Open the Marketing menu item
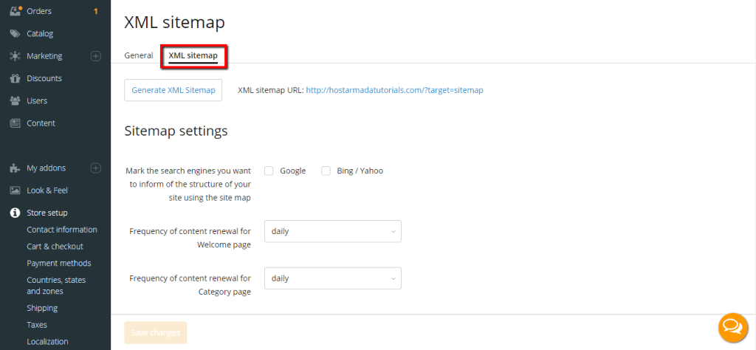The image size is (756, 350). point(44,56)
